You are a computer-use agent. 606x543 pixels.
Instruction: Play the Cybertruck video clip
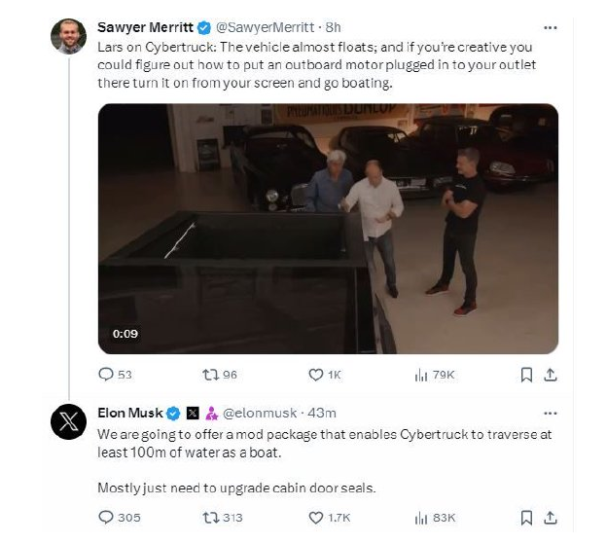[x=328, y=229]
